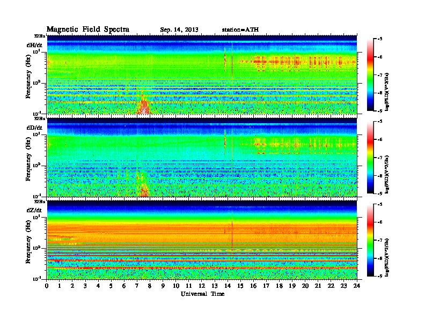Screen dimensions: 425x328
Task: Click hour 6 tick label on time axis
Action: click(124, 286)
